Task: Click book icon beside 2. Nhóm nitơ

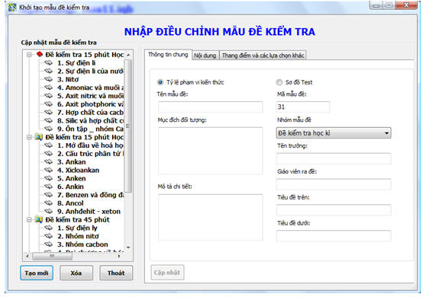Action: [x=48, y=236]
